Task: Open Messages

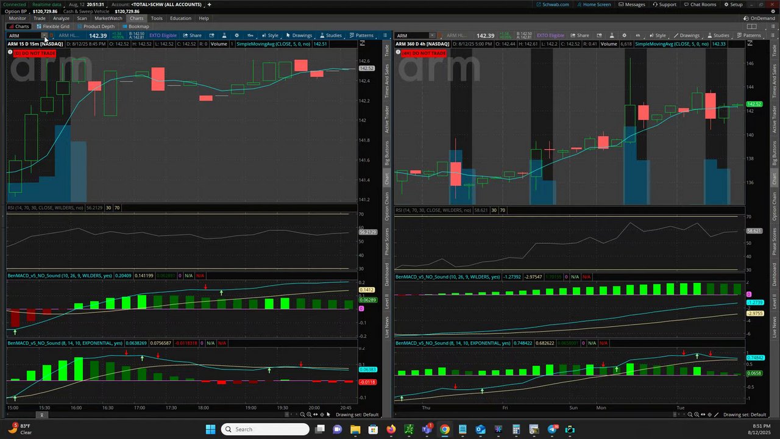Action: pyautogui.click(x=632, y=4)
